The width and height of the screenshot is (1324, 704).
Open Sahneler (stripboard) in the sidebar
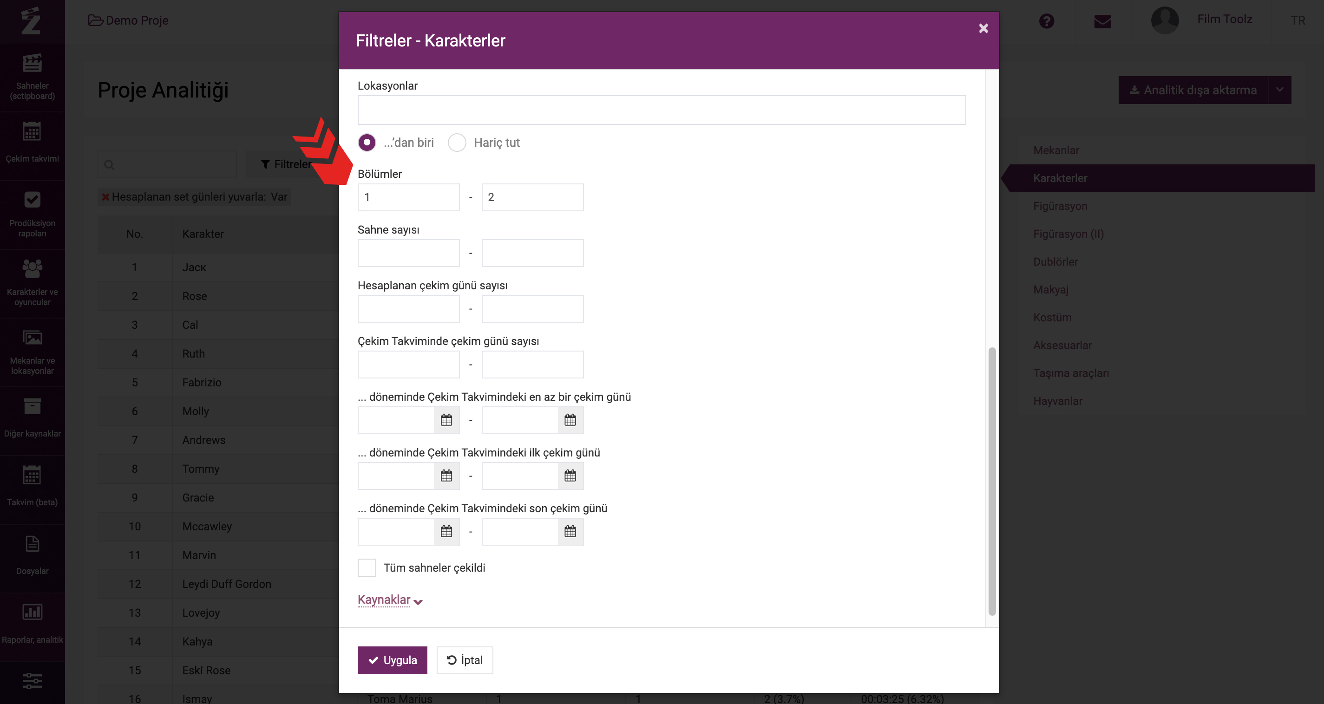coord(32,77)
